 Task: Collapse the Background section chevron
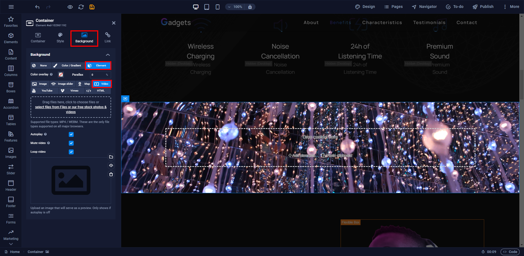pos(108,54)
